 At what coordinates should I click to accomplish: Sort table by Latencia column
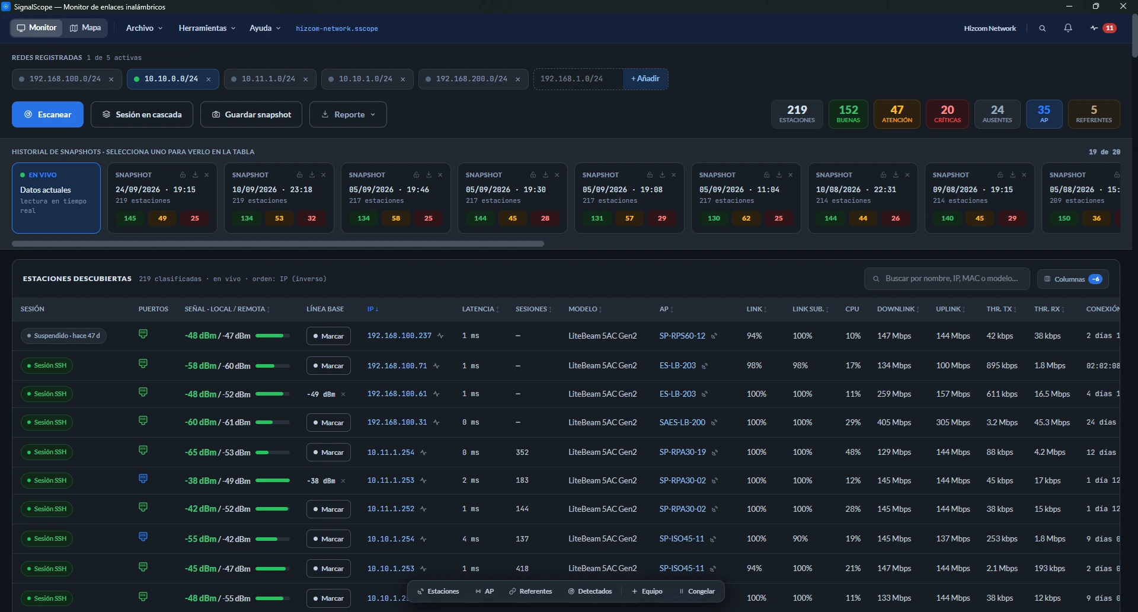click(x=481, y=309)
